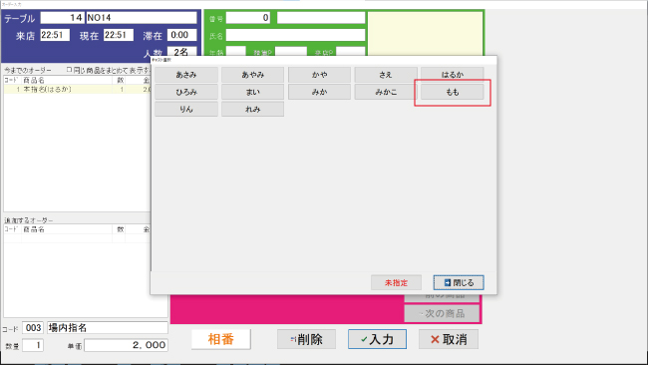Select cast member りん

186,109
